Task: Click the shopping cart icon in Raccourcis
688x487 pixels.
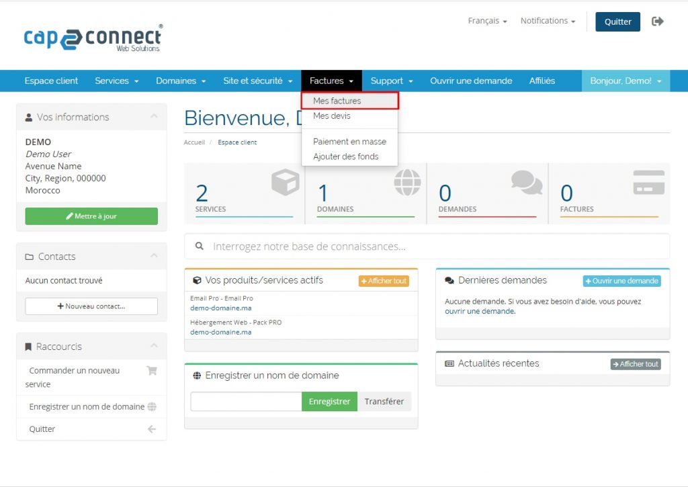Action: [x=152, y=371]
